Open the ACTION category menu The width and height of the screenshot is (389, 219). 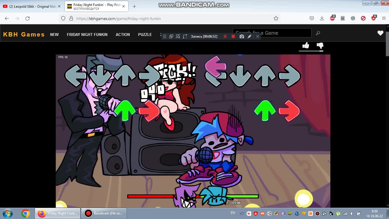(123, 35)
